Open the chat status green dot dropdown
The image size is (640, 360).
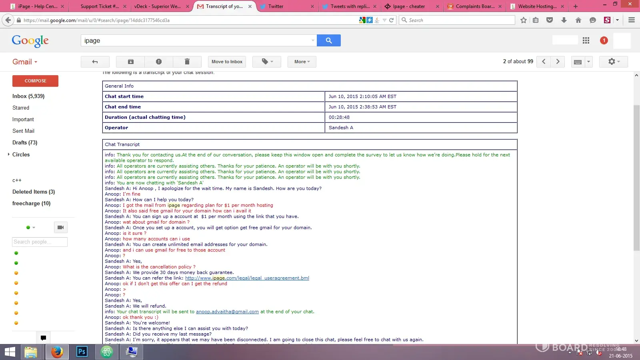pyautogui.click(x=30, y=227)
